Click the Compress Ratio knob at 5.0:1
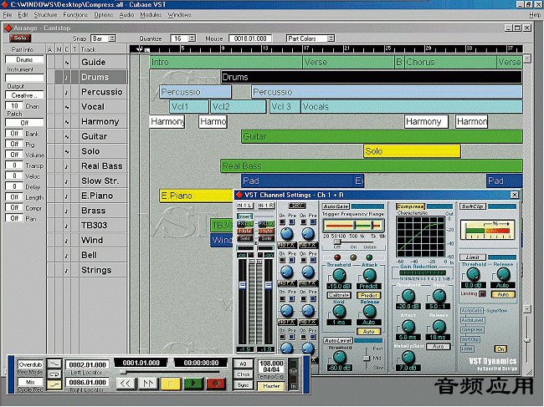Image resolution: width=544 pixels, height=407 pixels. (439, 296)
